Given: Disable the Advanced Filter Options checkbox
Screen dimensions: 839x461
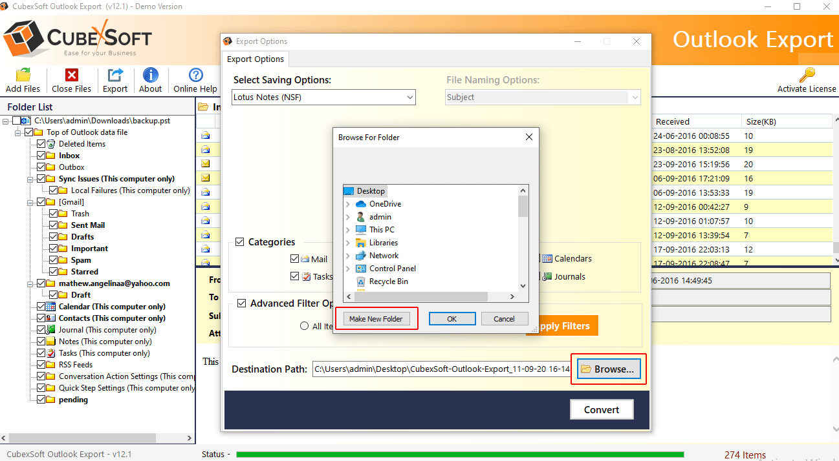Looking at the screenshot, I should (242, 303).
